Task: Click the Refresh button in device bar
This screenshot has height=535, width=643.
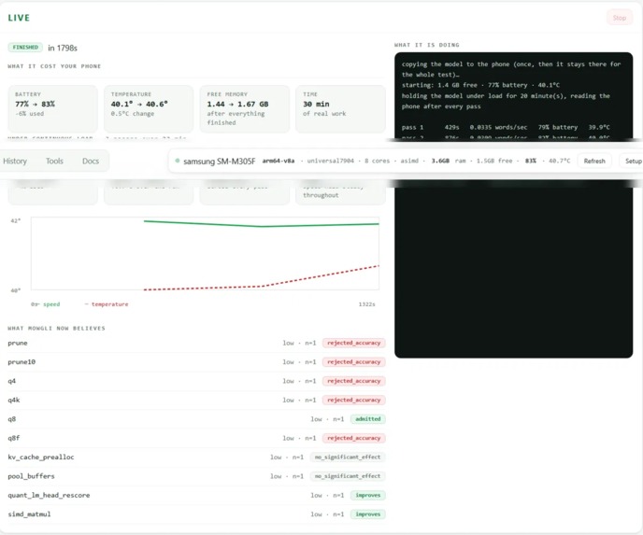Action: (594, 161)
